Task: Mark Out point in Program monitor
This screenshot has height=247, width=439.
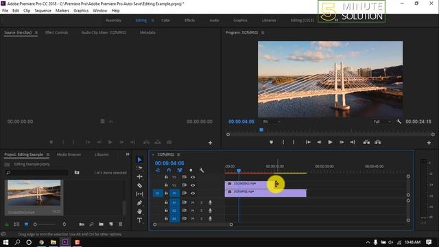Action: coord(294,142)
